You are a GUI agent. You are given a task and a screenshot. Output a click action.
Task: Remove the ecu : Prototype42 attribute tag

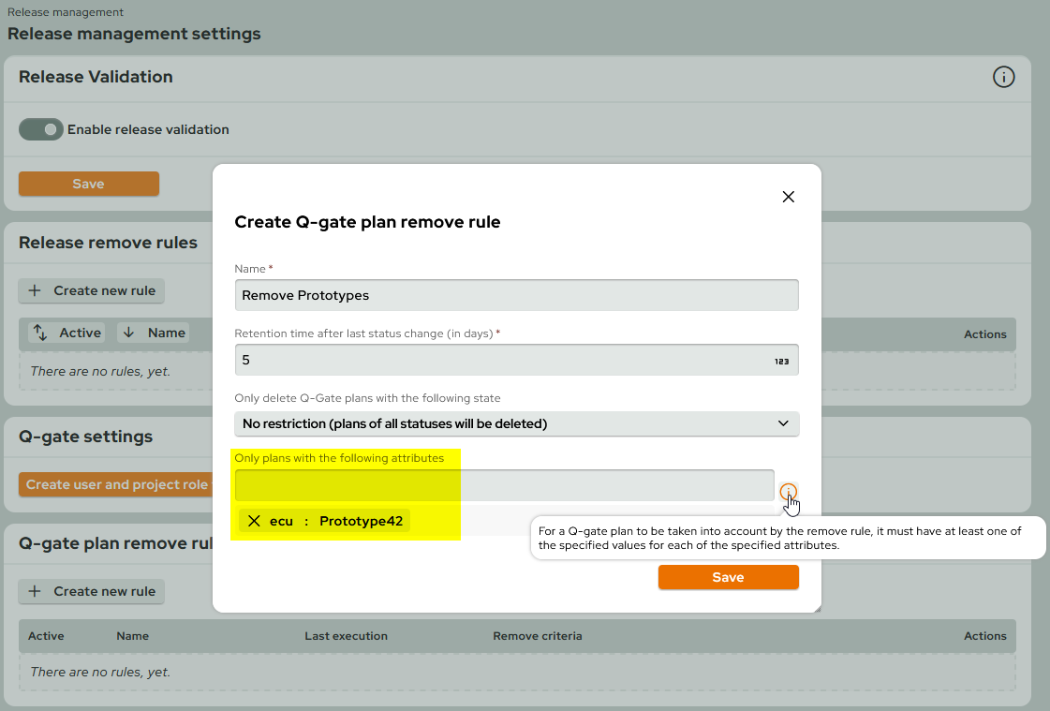coord(254,521)
